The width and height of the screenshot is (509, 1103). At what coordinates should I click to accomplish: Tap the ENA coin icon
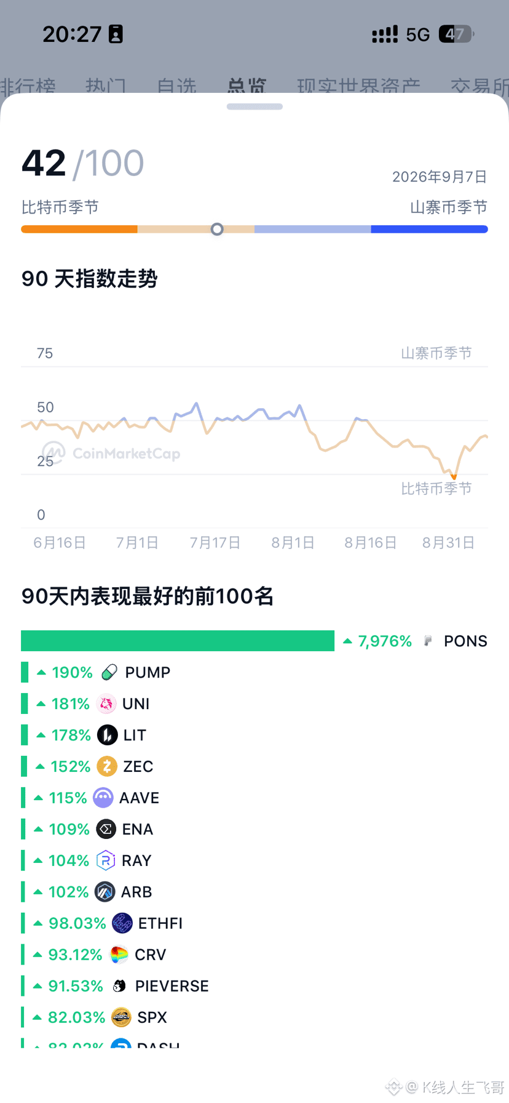point(106,829)
